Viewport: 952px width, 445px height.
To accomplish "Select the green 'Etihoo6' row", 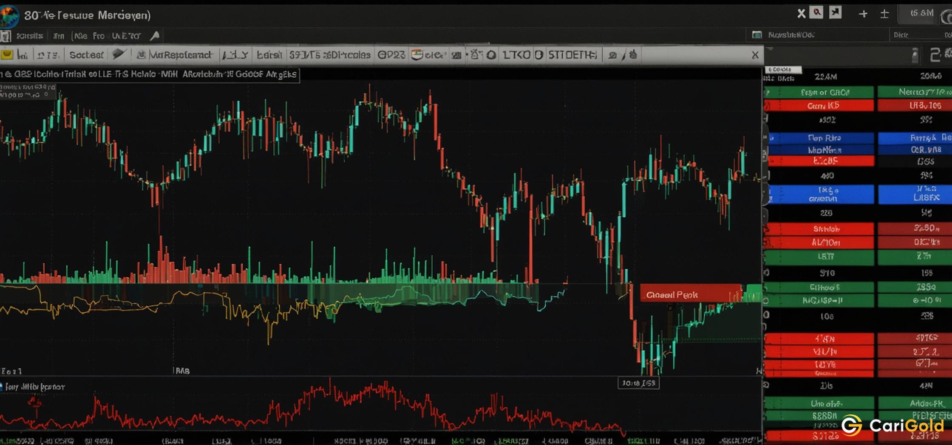I will [x=819, y=287].
